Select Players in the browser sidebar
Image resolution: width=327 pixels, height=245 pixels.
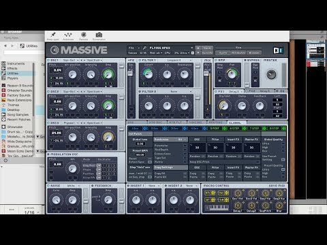coord(12,78)
